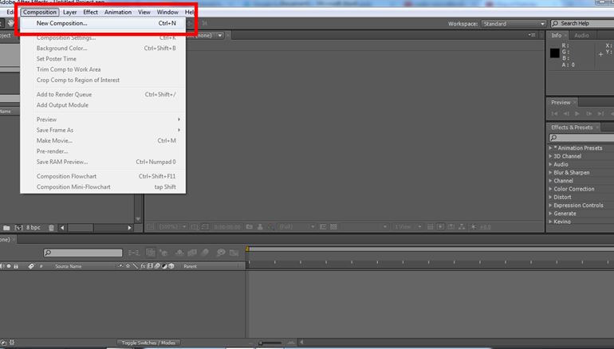Image resolution: width=614 pixels, height=349 pixels.
Task: Click the Project panel scroll-left arrow
Action: pyautogui.click(x=62, y=228)
